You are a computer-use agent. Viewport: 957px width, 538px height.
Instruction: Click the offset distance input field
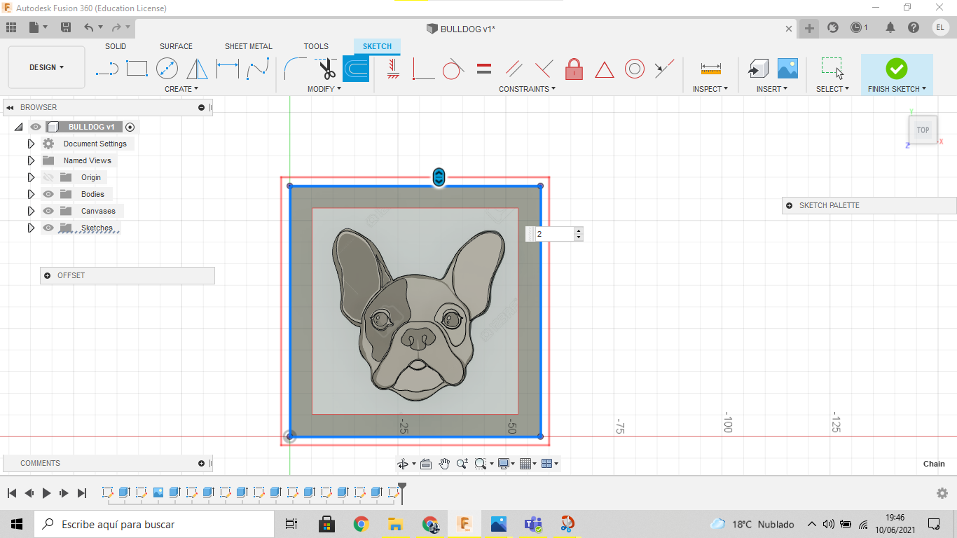coord(554,234)
